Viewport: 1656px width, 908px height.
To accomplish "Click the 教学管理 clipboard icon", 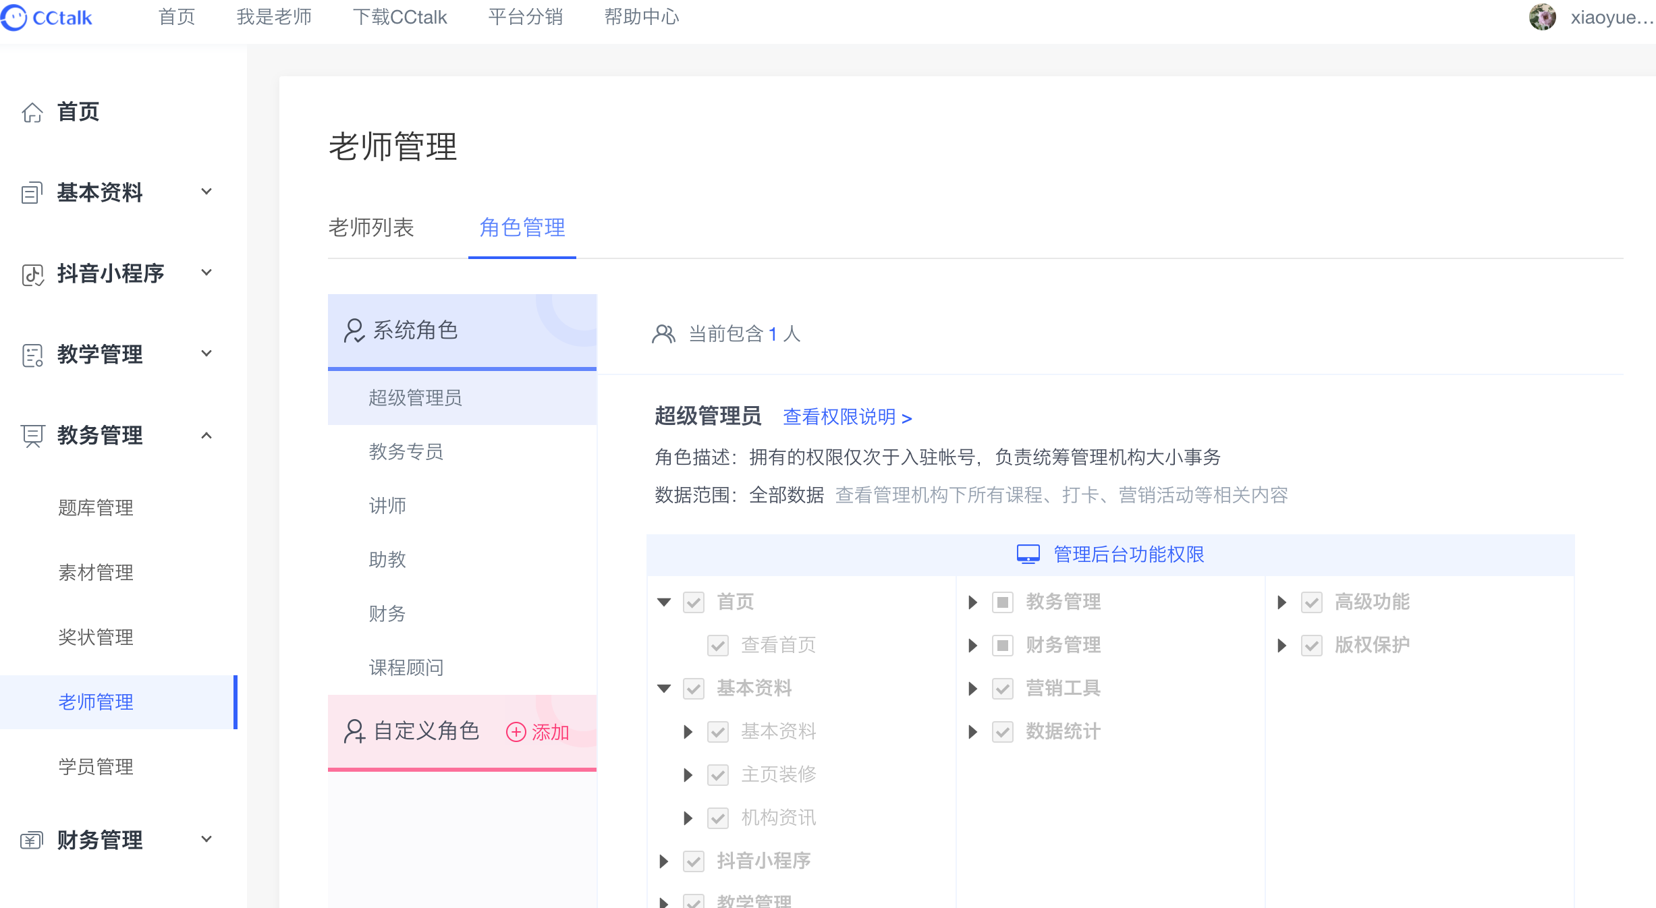I will tap(32, 355).
